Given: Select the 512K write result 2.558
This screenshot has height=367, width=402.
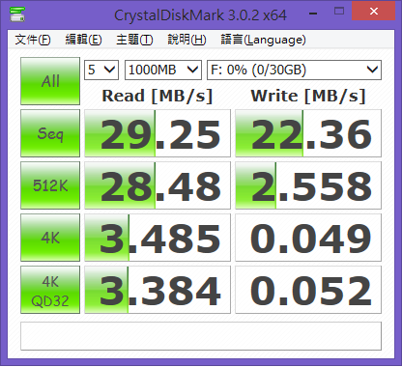Looking at the screenshot, I should pos(308,185).
